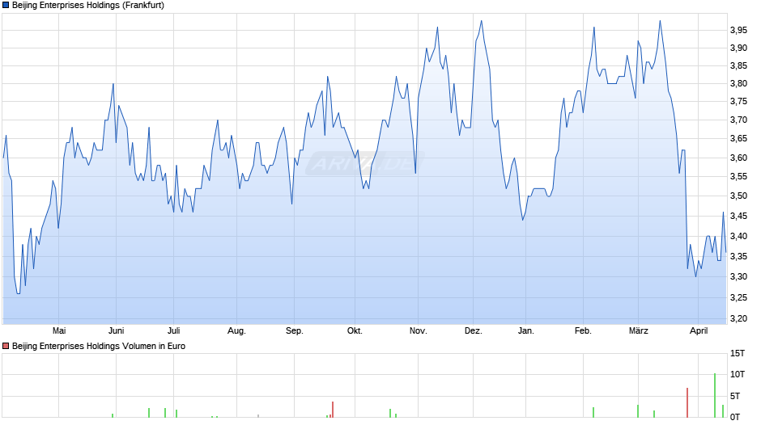Click the 'Juni' month label
This screenshot has height=425, width=761.
pos(116,330)
